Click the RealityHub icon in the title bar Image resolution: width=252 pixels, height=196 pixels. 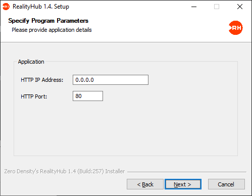(6, 7)
